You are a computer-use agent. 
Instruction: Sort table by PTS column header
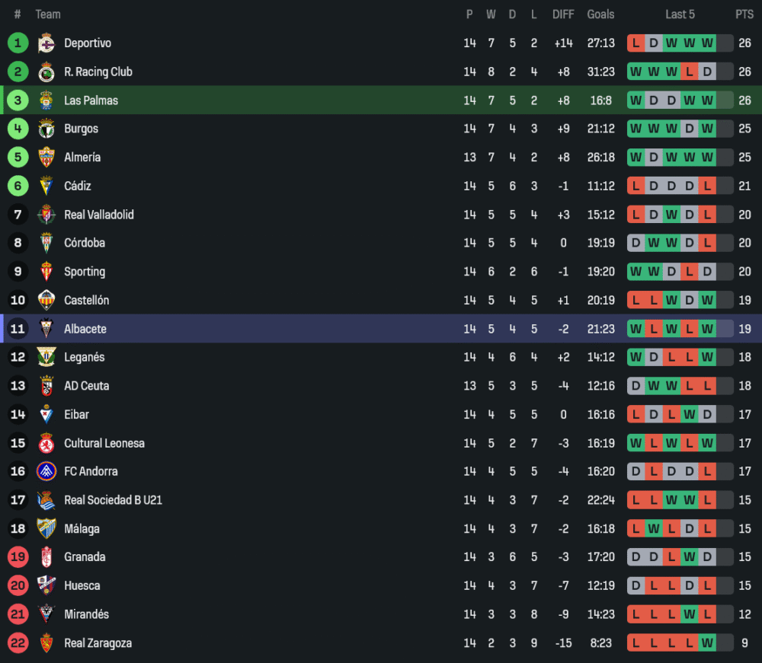[744, 14]
